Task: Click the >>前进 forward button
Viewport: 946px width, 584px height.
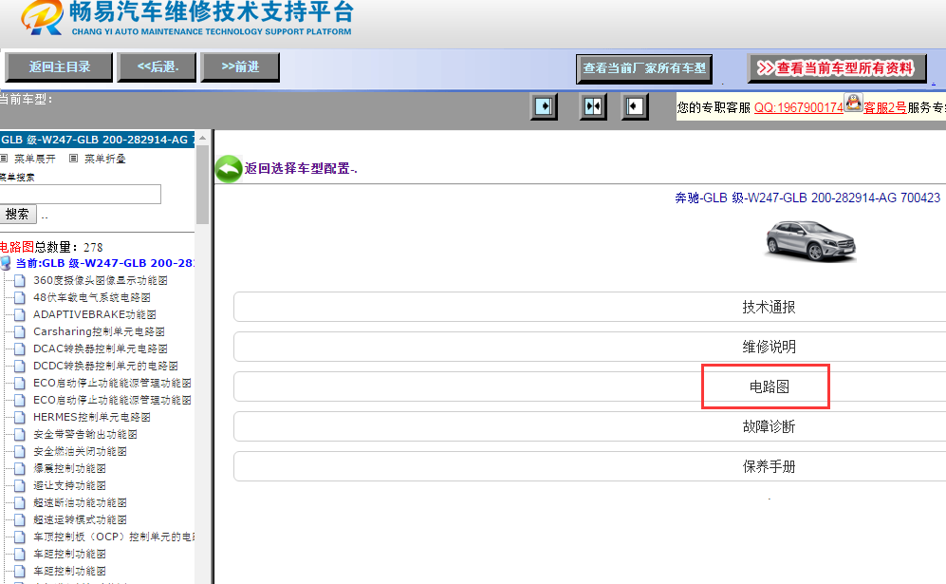Action: click(x=240, y=67)
